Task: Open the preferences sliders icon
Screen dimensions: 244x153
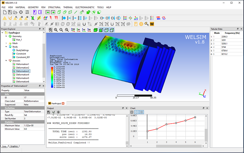Action: pos(27,12)
